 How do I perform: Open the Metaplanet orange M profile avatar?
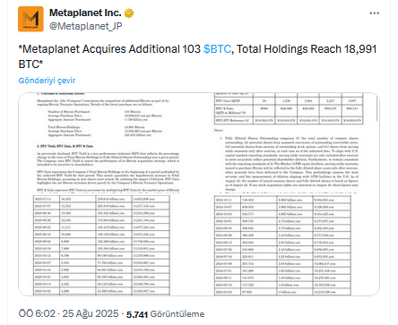30,19
